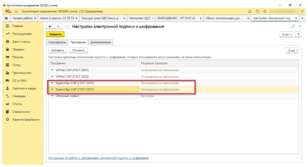Click Добавить button

pos(57,50)
